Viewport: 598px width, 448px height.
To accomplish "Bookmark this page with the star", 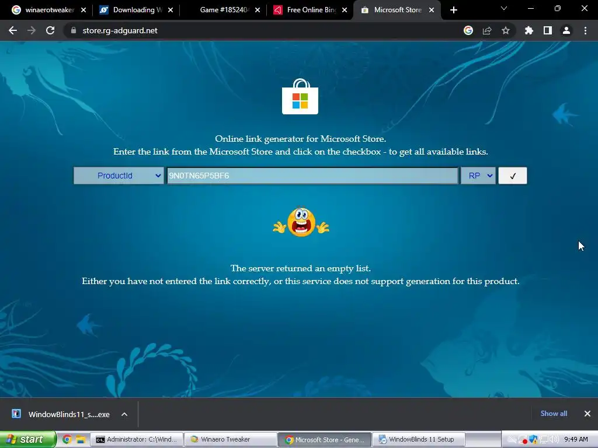I will (x=506, y=30).
